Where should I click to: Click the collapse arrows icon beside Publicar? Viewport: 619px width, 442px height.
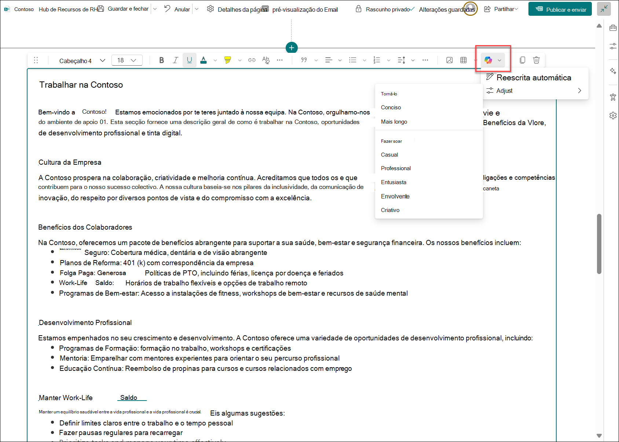(x=604, y=9)
